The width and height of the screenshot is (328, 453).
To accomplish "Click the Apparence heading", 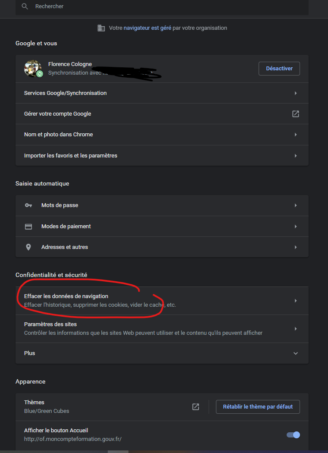I will (30, 382).
